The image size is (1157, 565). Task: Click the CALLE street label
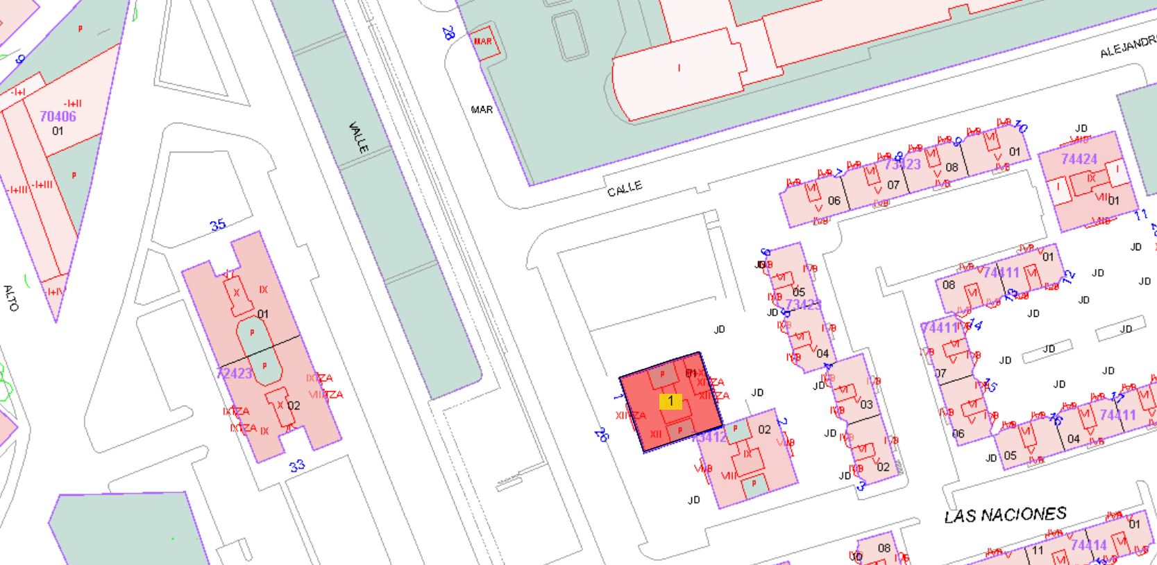[x=625, y=189]
